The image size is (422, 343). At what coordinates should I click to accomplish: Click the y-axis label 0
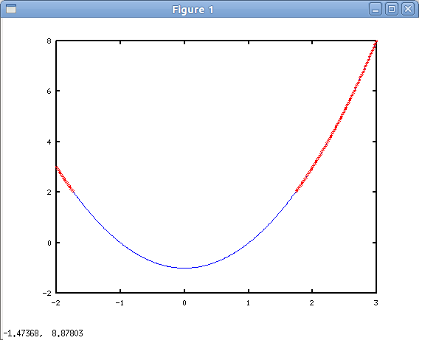click(49, 243)
